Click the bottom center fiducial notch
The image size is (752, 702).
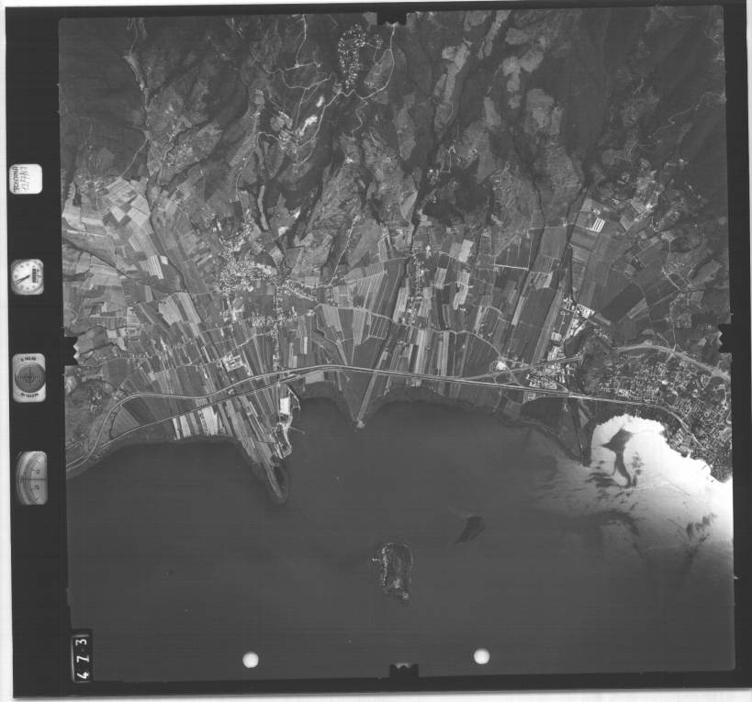click(403, 672)
